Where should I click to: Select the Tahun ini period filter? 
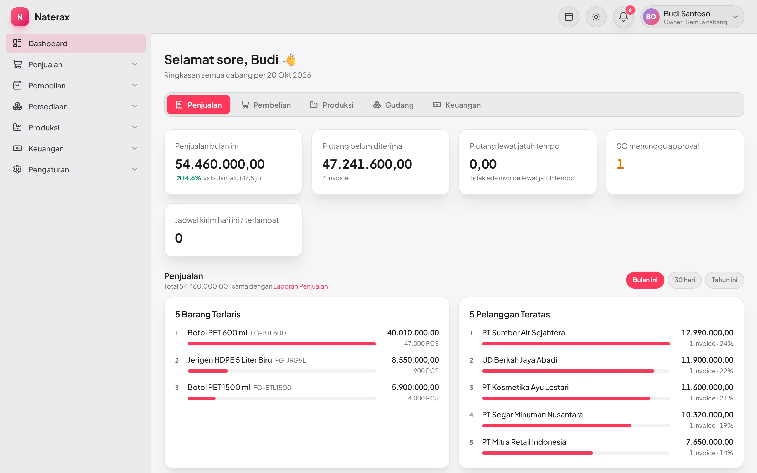point(724,280)
